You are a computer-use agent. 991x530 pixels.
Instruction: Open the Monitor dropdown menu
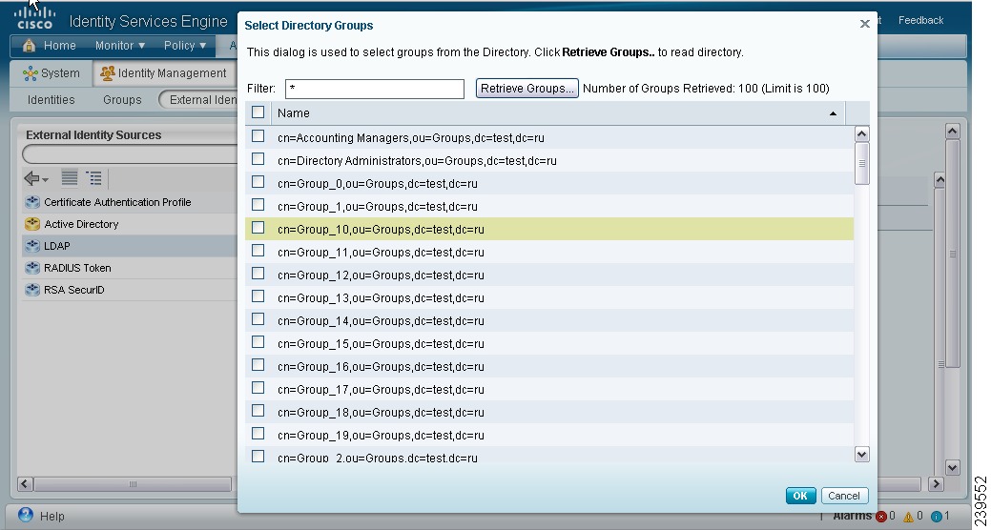click(120, 46)
